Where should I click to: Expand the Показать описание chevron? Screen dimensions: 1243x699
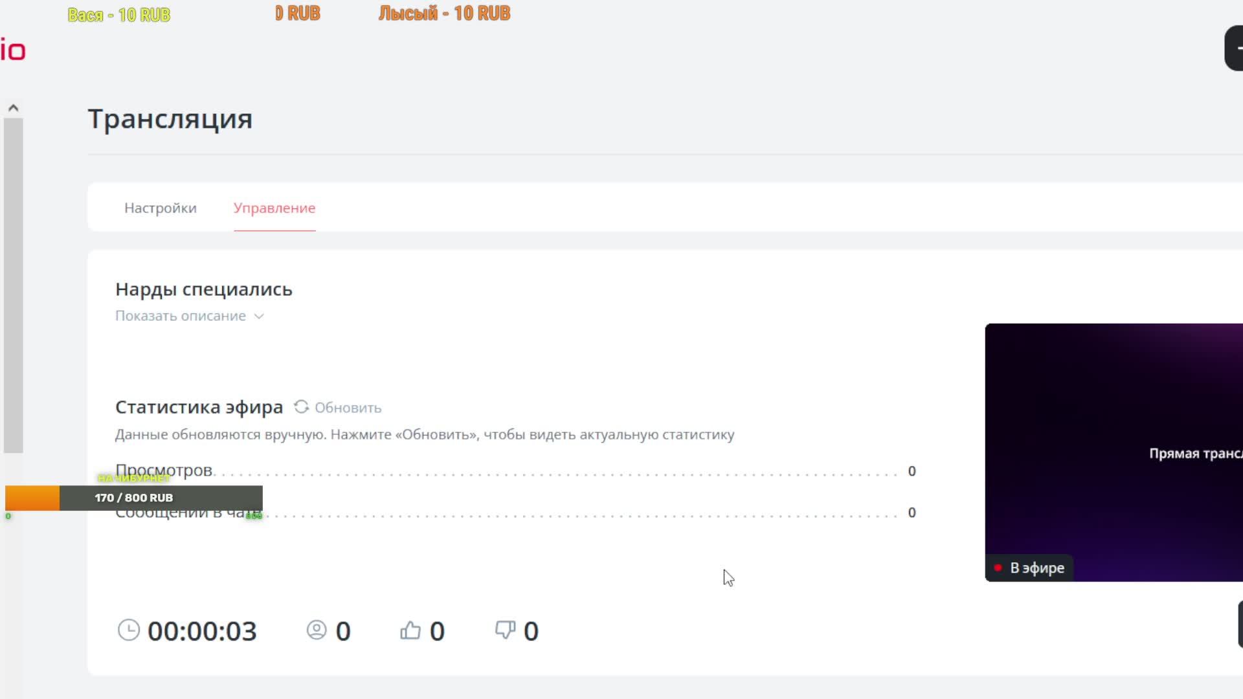pos(259,316)
